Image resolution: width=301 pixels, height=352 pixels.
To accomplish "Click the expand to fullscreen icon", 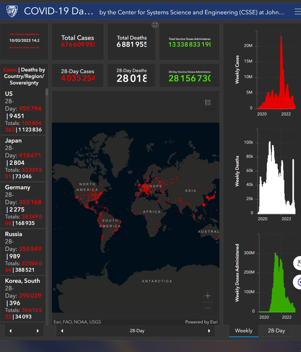I will click(155, 24).
